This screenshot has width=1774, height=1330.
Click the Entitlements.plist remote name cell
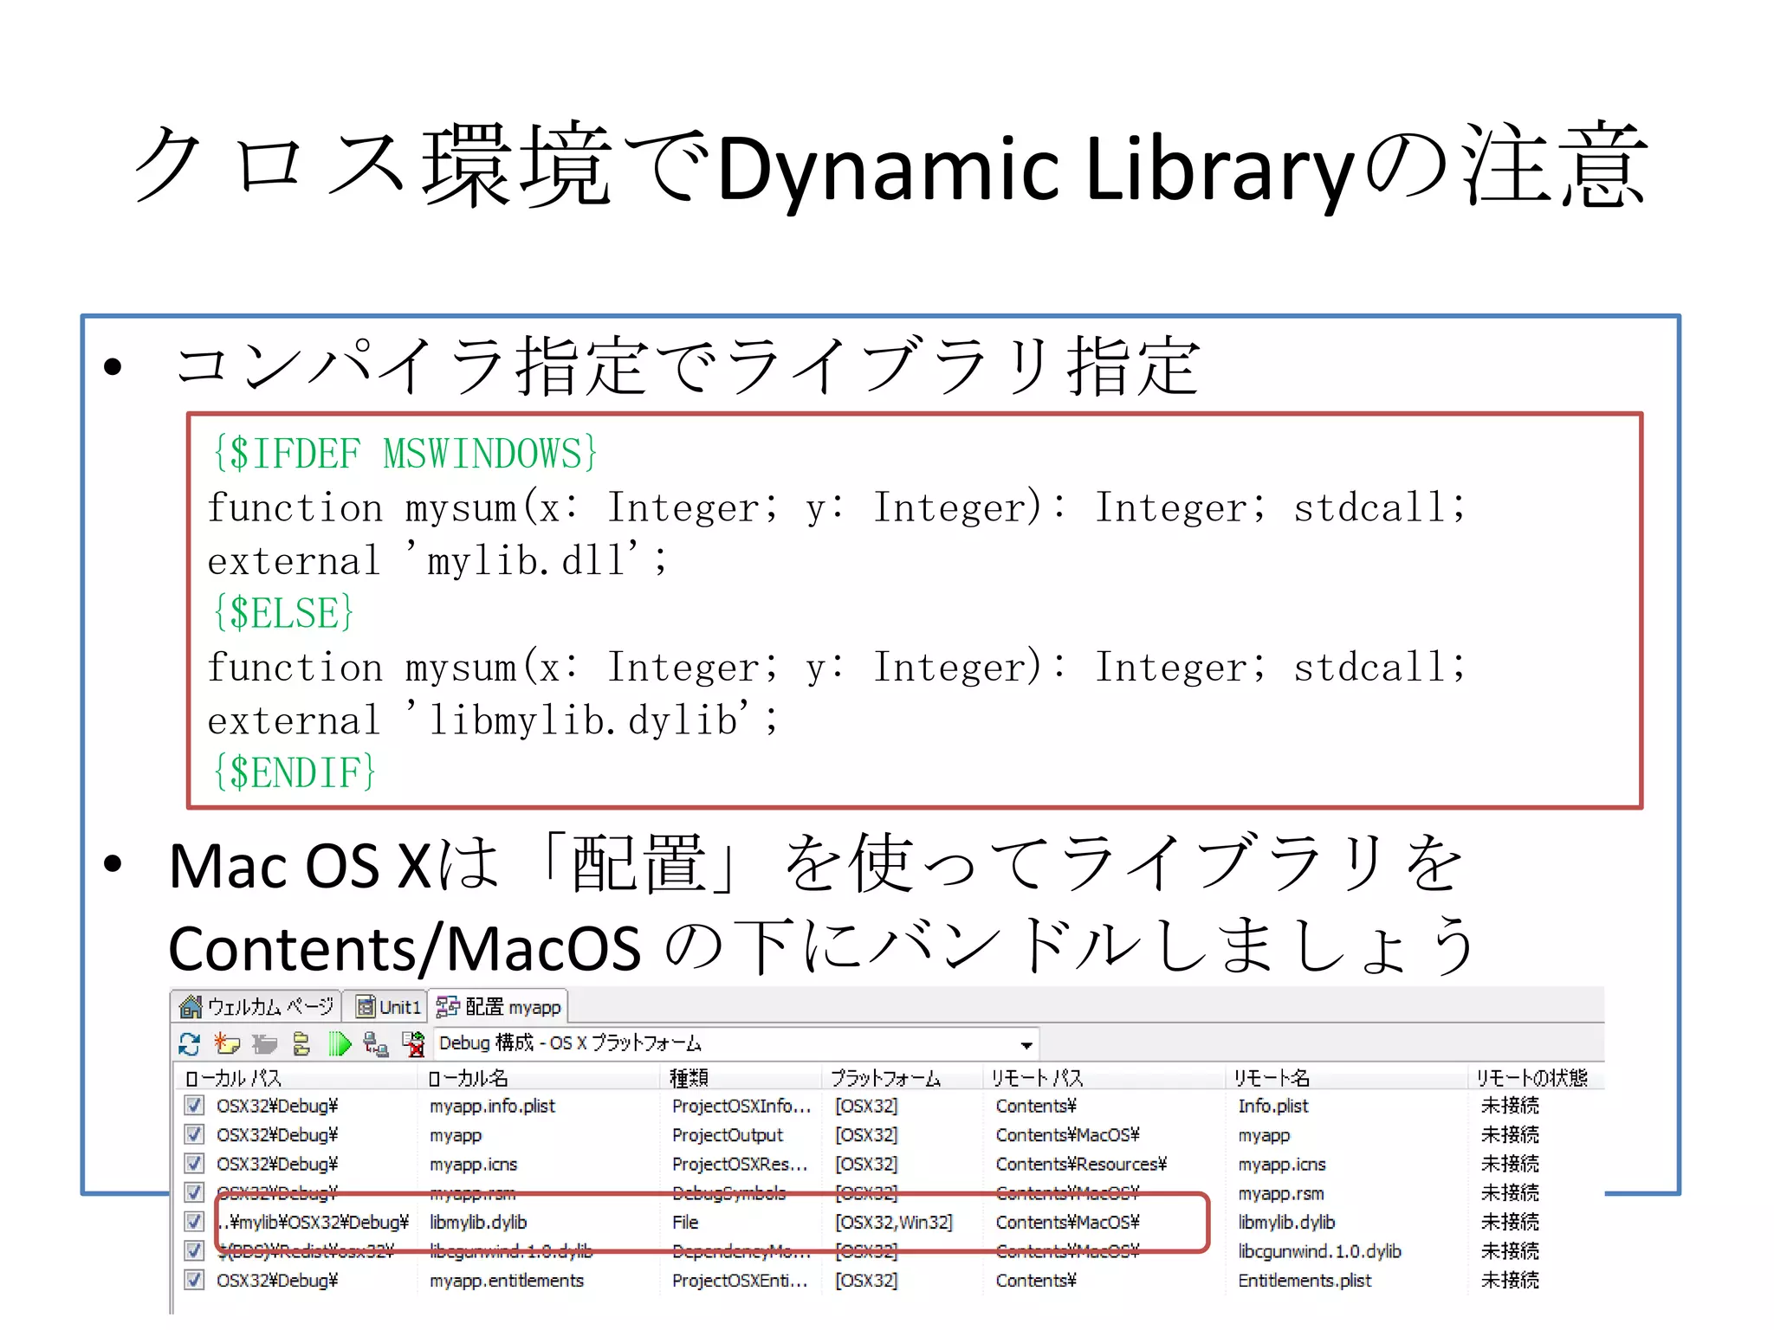1305,1280
